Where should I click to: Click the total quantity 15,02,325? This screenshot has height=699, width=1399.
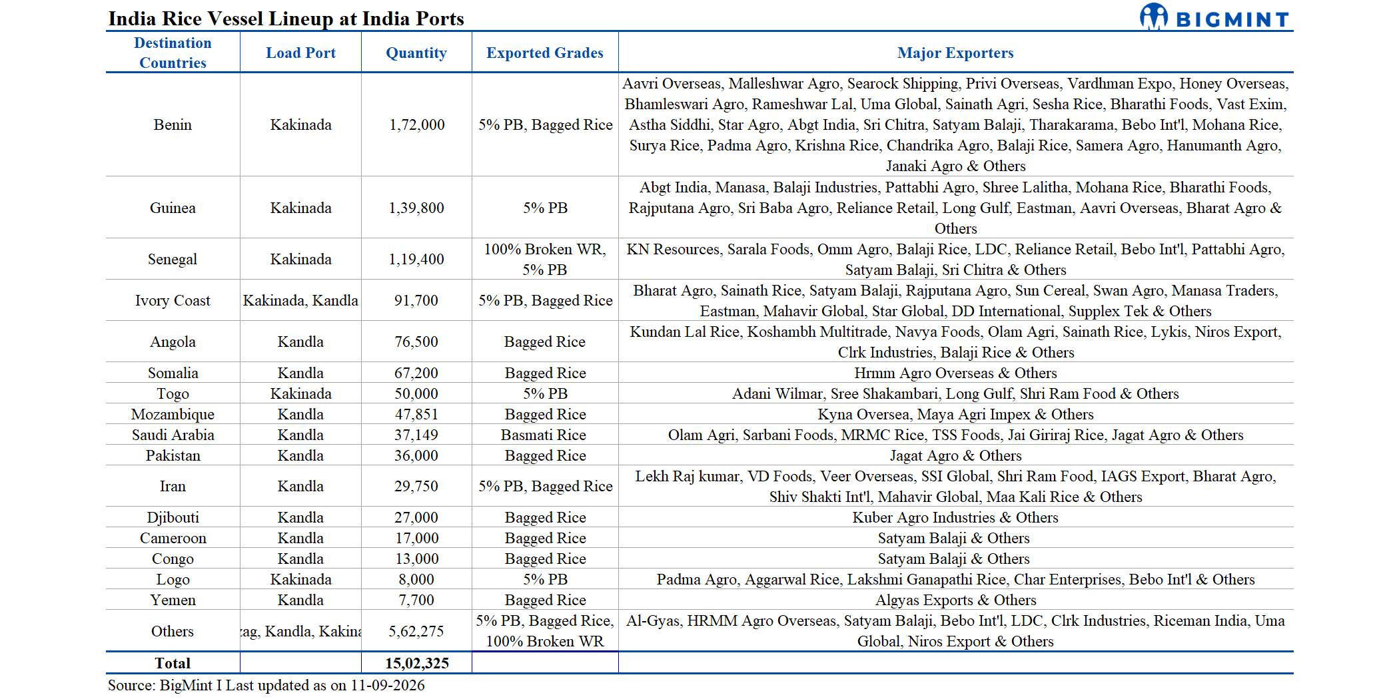(416, 663)
